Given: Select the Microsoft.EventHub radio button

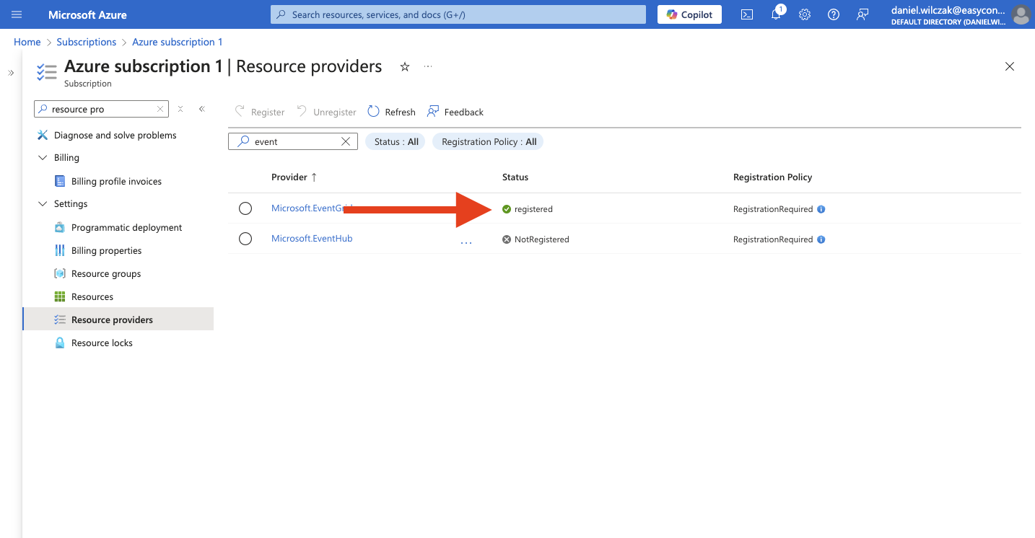Looking at the screenshot, I should (x=245, y=239).
